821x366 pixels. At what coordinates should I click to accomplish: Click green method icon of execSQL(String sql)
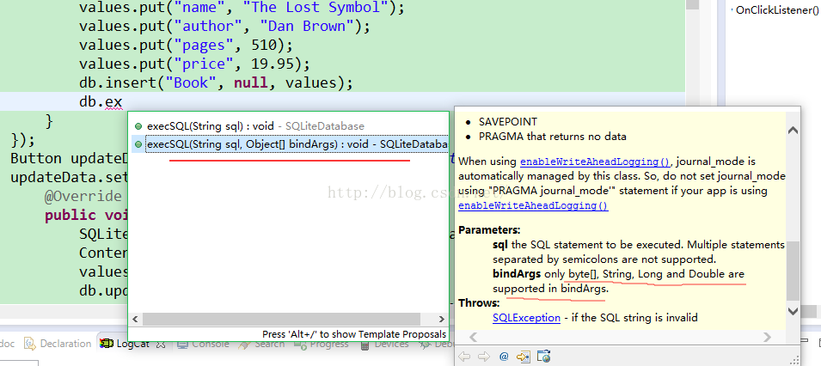point(138,126)
